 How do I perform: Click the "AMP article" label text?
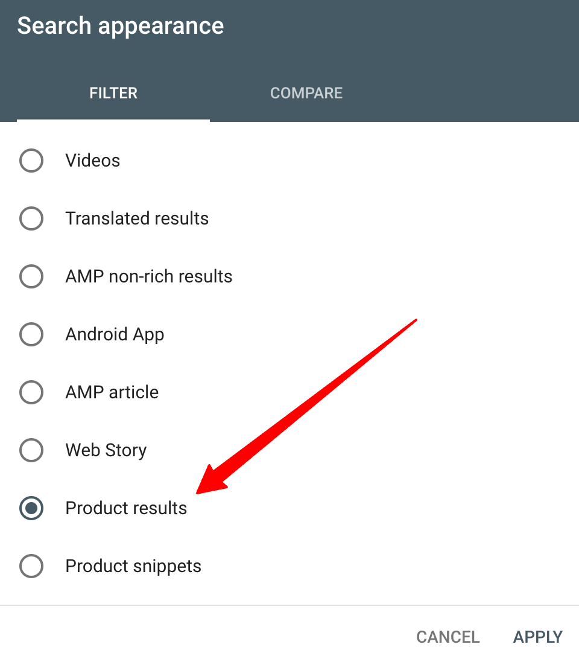[112, 392]
